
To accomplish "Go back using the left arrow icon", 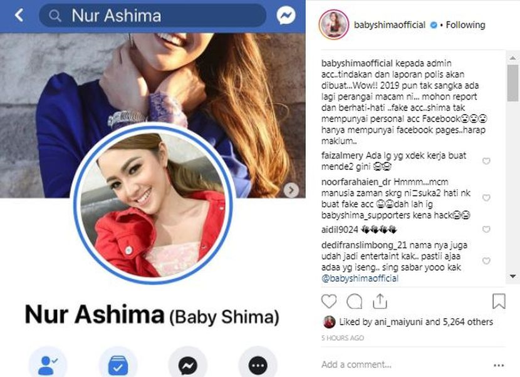I will 19,15.
